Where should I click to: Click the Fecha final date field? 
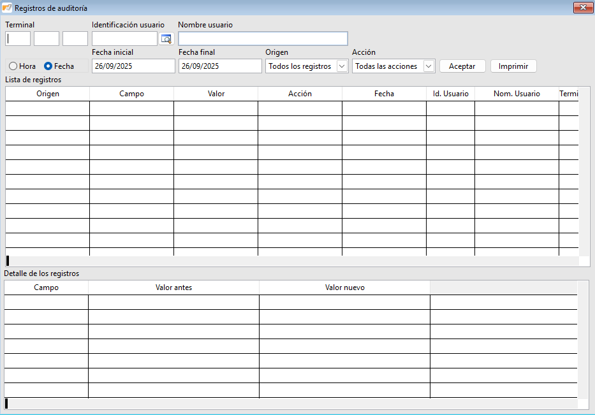[x=220, y=66]
